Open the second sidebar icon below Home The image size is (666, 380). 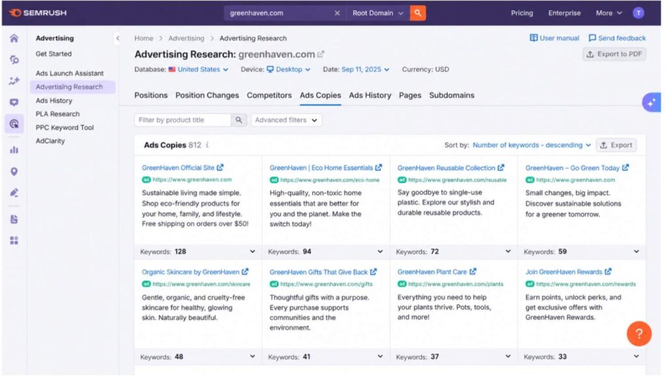point(14,60)
